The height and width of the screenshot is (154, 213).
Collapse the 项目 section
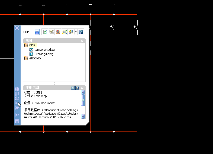(82, 41)
